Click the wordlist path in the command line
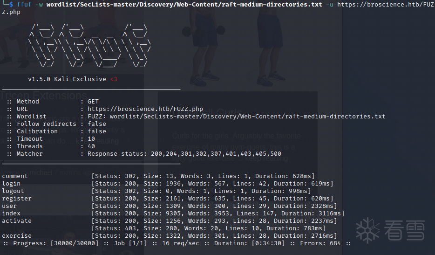Viewport: 435px width, 255px height. tap(184, 5)
